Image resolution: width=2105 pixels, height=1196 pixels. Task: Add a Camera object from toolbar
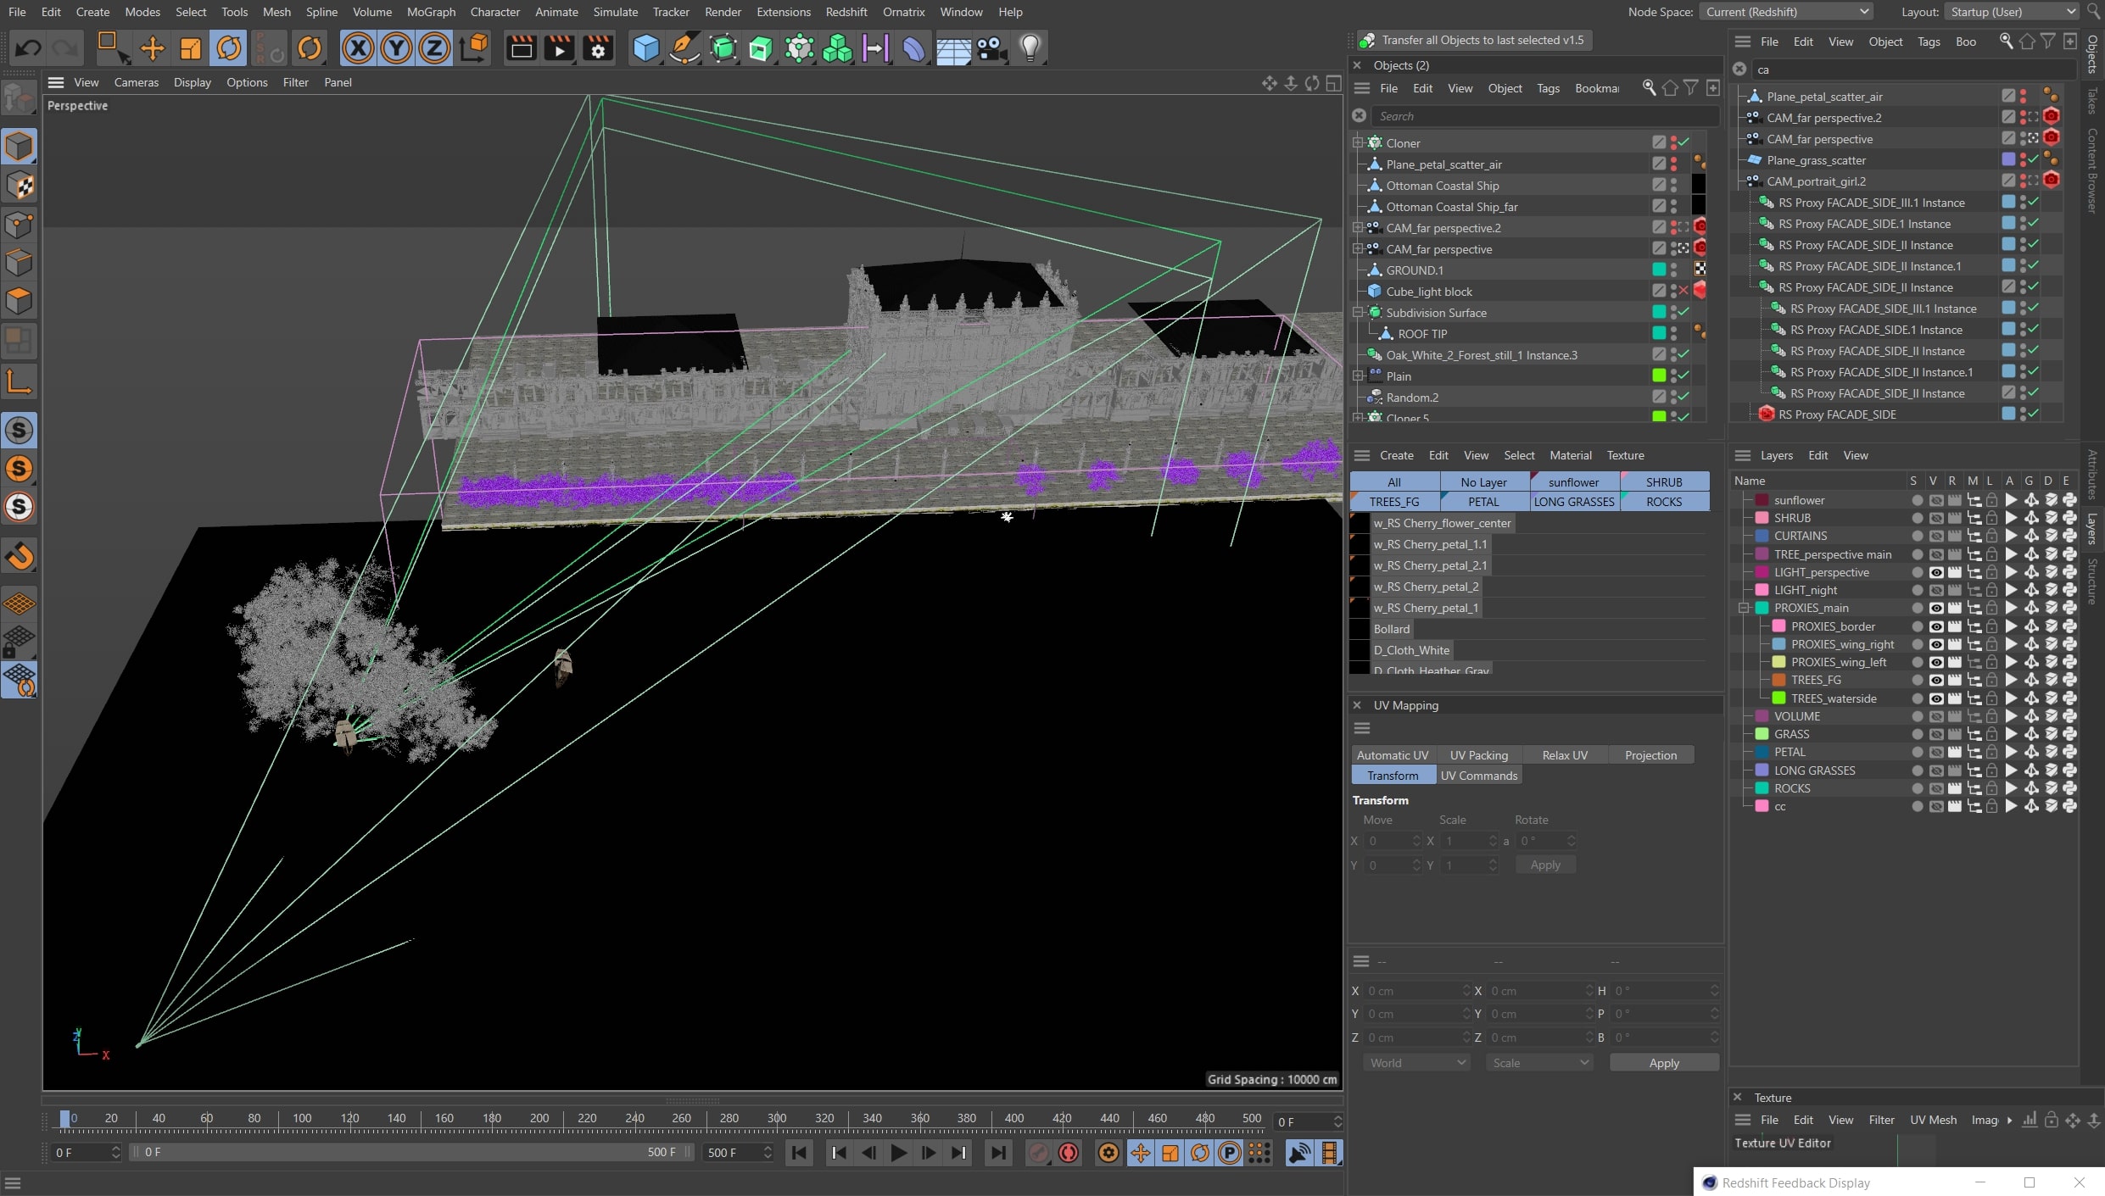tap(991, 47)
